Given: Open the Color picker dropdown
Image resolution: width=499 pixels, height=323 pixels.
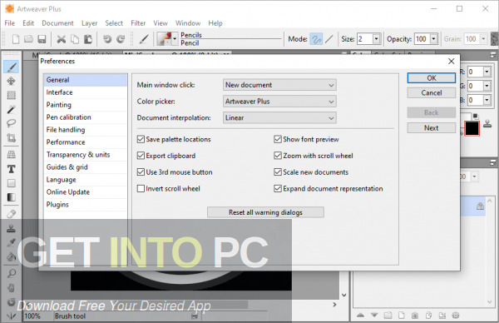Looking at the screenshot, I should click(x=279, y=102).
